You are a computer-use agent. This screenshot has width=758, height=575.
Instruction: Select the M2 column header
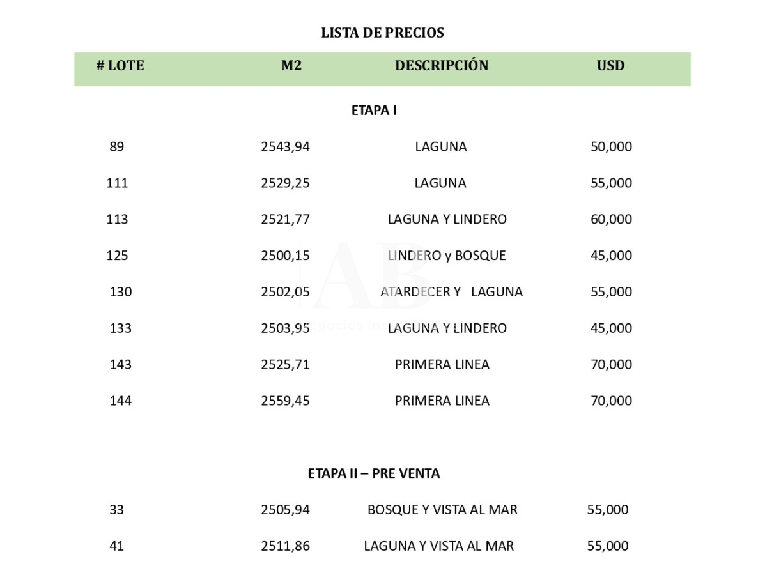291,66
